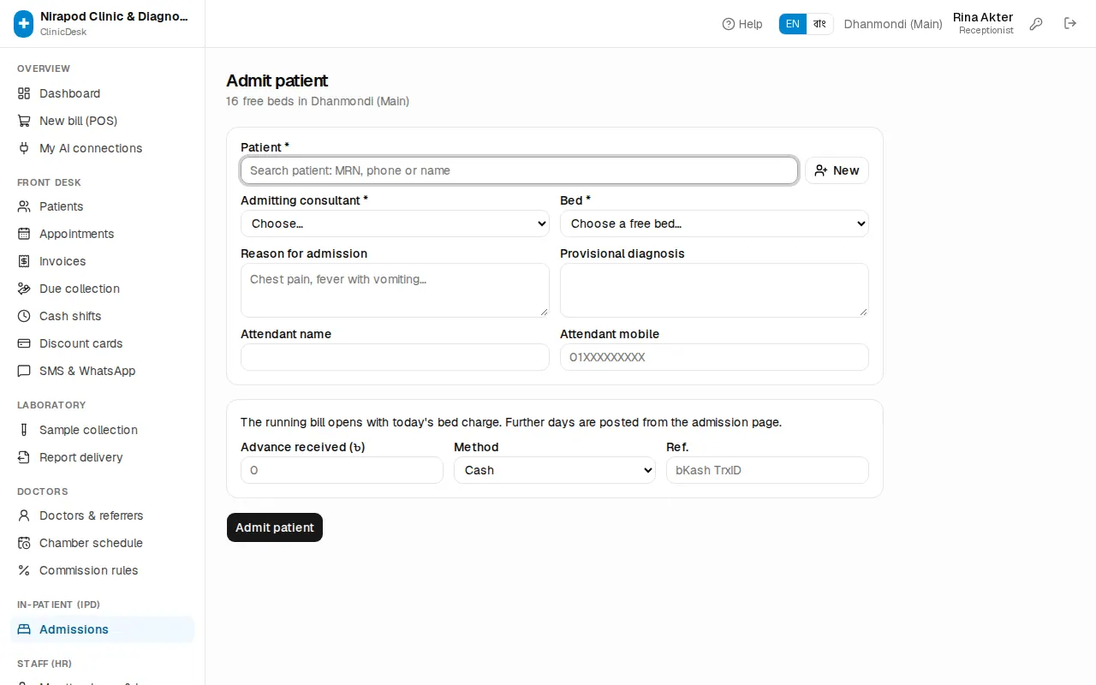Open the Patients page
The height and width of the screenshot is (685, 1096).
103,206
